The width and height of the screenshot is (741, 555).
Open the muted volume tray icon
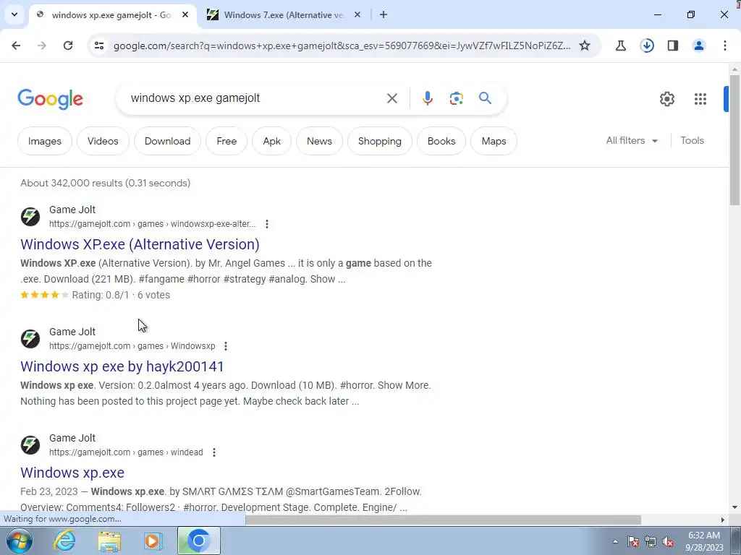668,541
